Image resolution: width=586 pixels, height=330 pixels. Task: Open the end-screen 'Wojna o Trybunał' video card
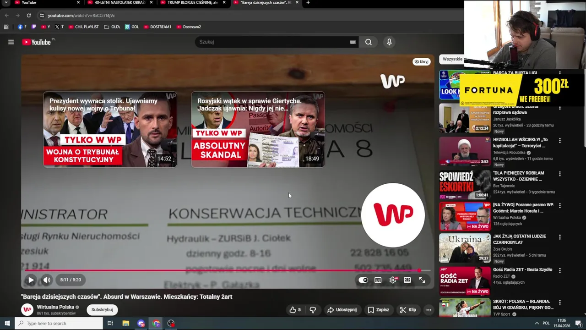[x=110, y=130]
